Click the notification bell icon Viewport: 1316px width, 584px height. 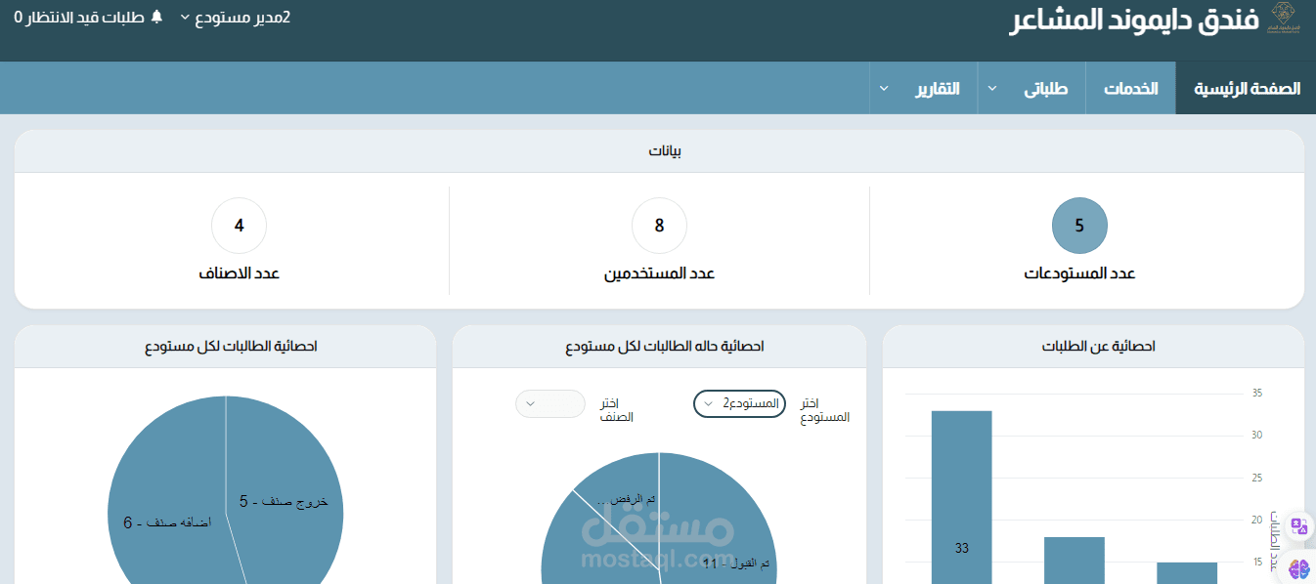[x=156, y=17]
